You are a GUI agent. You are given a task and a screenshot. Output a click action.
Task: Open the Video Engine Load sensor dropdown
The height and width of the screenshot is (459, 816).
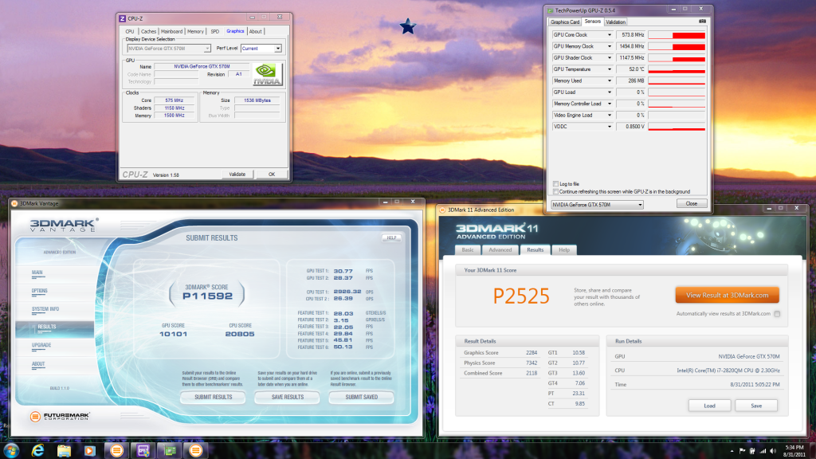(x=610, y=115)
